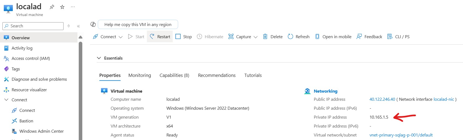Screen dimensions: 463x140
Task: Open vnet-primary-sqlag-p-001/default link
Action: (401, 135)
